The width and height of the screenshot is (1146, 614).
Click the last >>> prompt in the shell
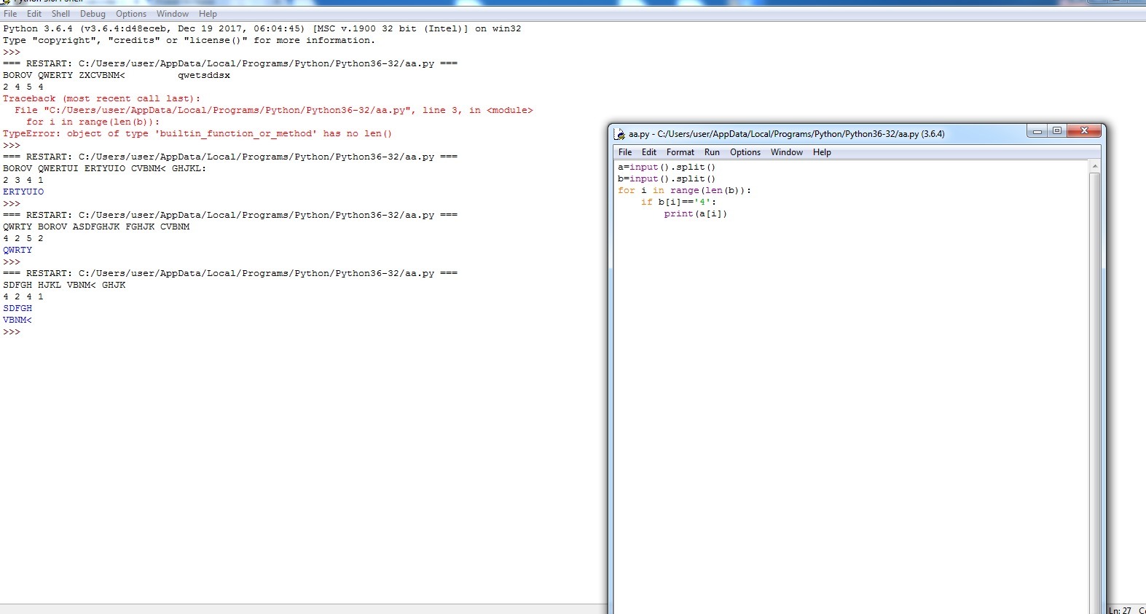pyautogui.click(x=12, y=332)
